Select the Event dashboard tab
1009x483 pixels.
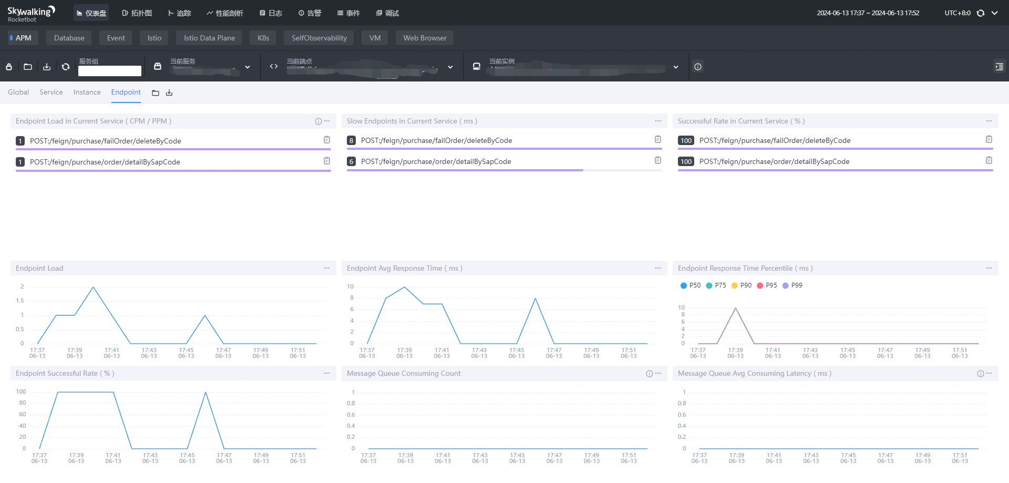116,38
